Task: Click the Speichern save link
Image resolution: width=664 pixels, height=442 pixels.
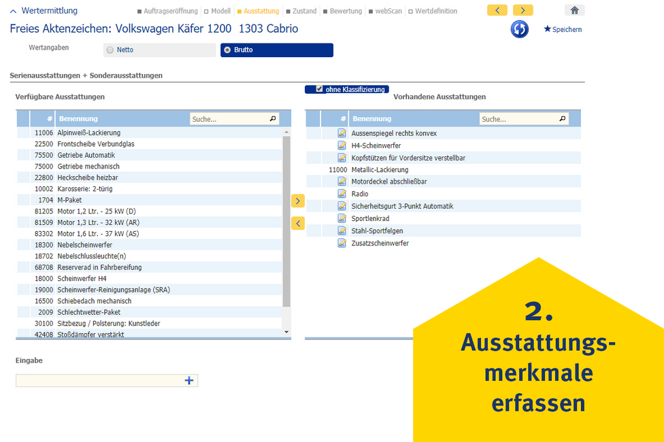Action: [563, 29]
